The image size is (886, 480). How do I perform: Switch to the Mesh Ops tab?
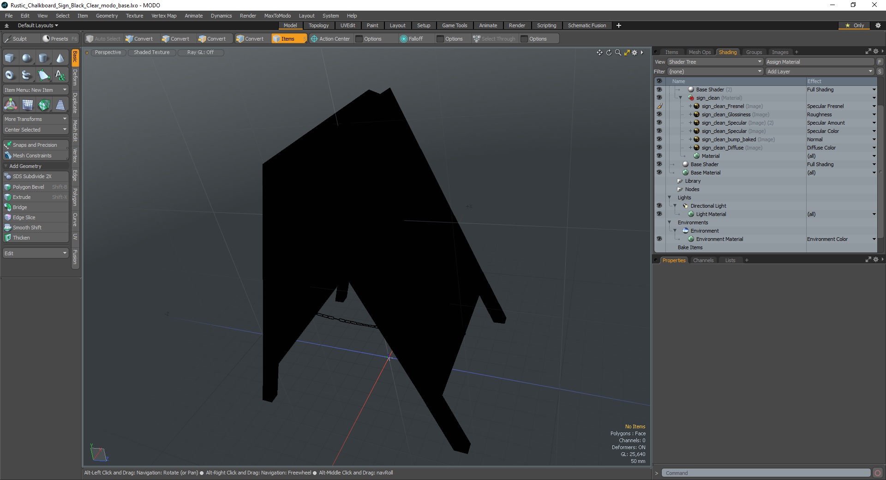click(700, 52)
